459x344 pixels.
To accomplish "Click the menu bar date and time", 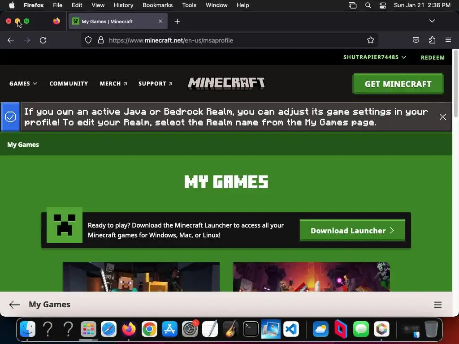I will click(x=422, y=5).
